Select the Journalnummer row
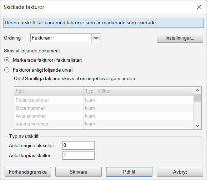The width and height of the screenshot is (207, 180). pyautogui.click(x=104, y=124)
